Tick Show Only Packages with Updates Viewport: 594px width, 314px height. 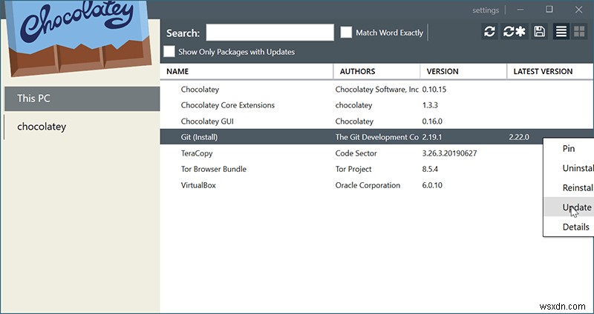169,52
